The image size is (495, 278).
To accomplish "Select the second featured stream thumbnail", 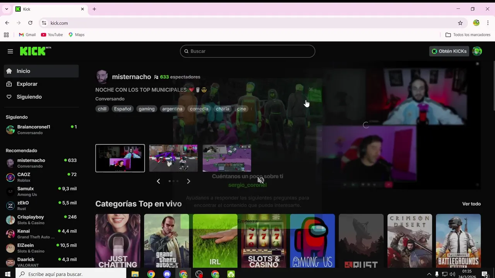I will pyautogui.click(x=173, y=158).
